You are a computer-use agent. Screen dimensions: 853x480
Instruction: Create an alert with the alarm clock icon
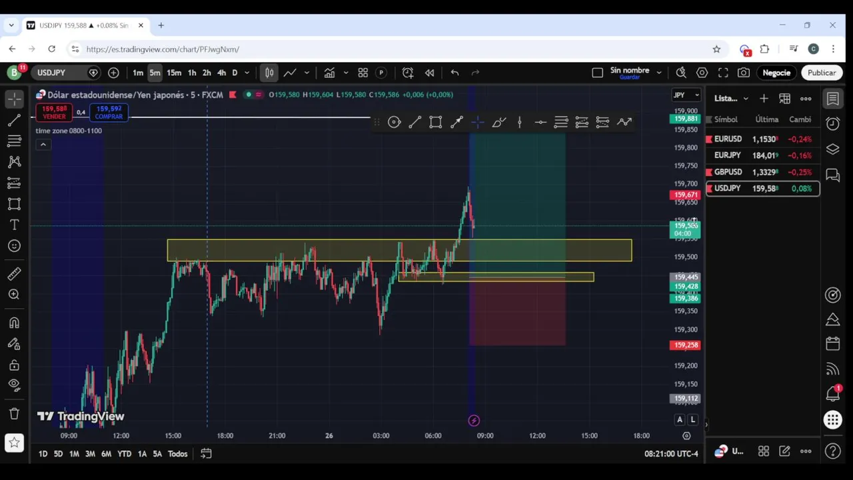coord(408,73)
